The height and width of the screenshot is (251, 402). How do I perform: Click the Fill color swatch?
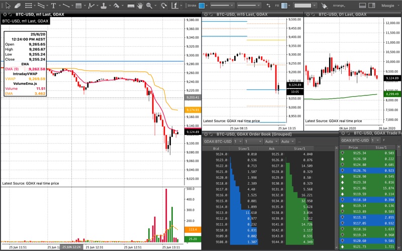coord(284,6)
